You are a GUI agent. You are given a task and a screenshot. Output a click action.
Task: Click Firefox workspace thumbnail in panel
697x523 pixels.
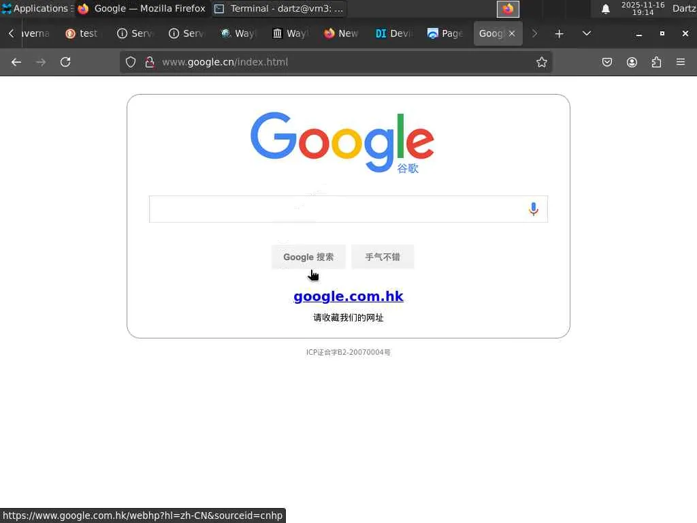[508, 9]
